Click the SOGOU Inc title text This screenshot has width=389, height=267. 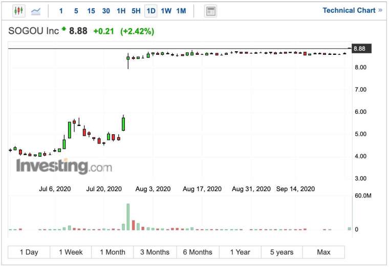point(33,31)
